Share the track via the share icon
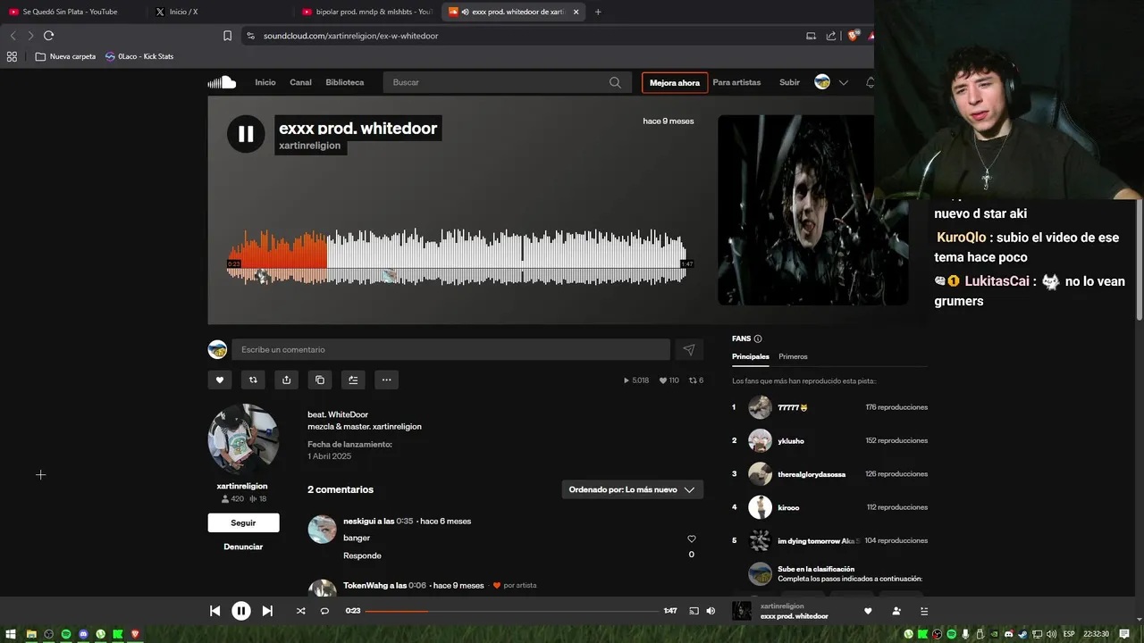This screenshot has height=643, width=1144. pyautogui.click(x=286, y=380)
